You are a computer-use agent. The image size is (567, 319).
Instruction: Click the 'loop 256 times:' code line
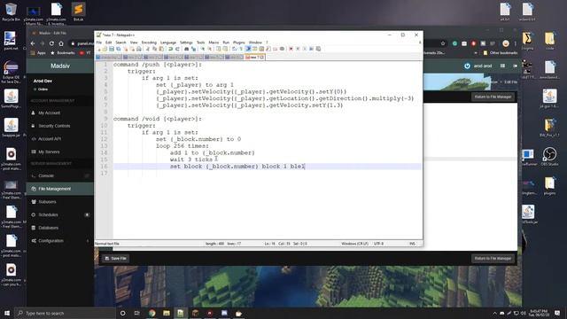[x=183, y=145]
